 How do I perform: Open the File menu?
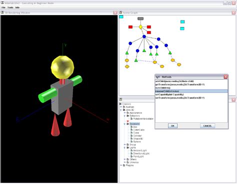point(3,7)
